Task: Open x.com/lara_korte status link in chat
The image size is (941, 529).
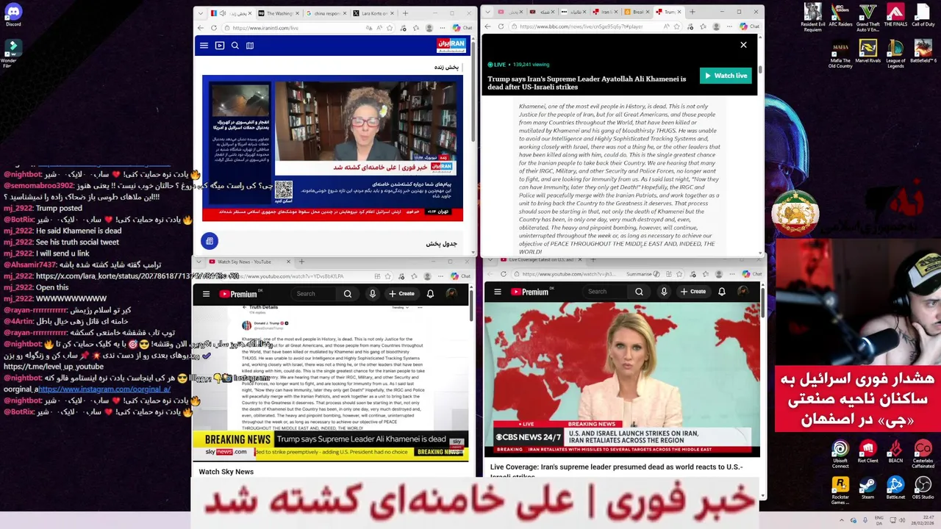Action: click(137, 276)
